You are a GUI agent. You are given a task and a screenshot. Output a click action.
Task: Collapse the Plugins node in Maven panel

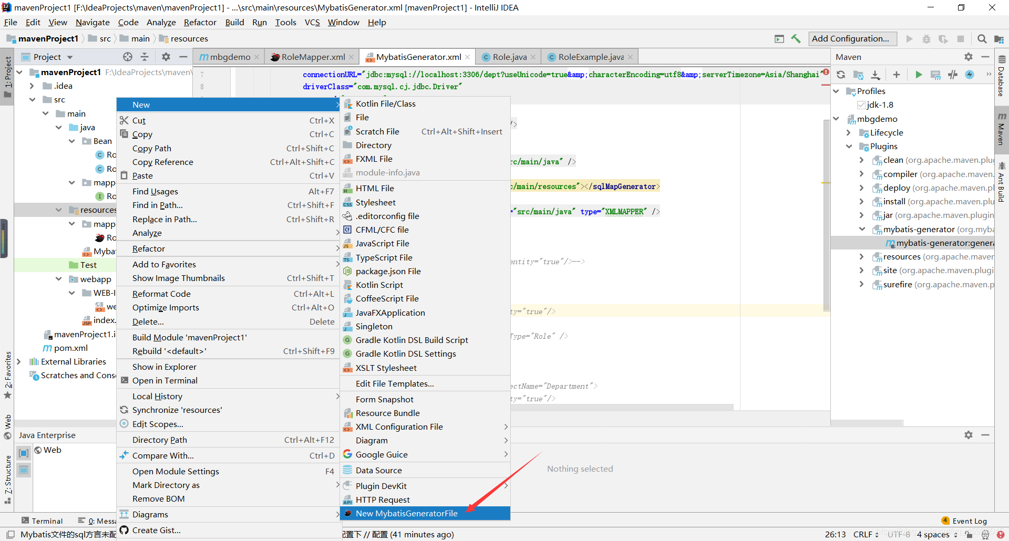click(849, 146)
